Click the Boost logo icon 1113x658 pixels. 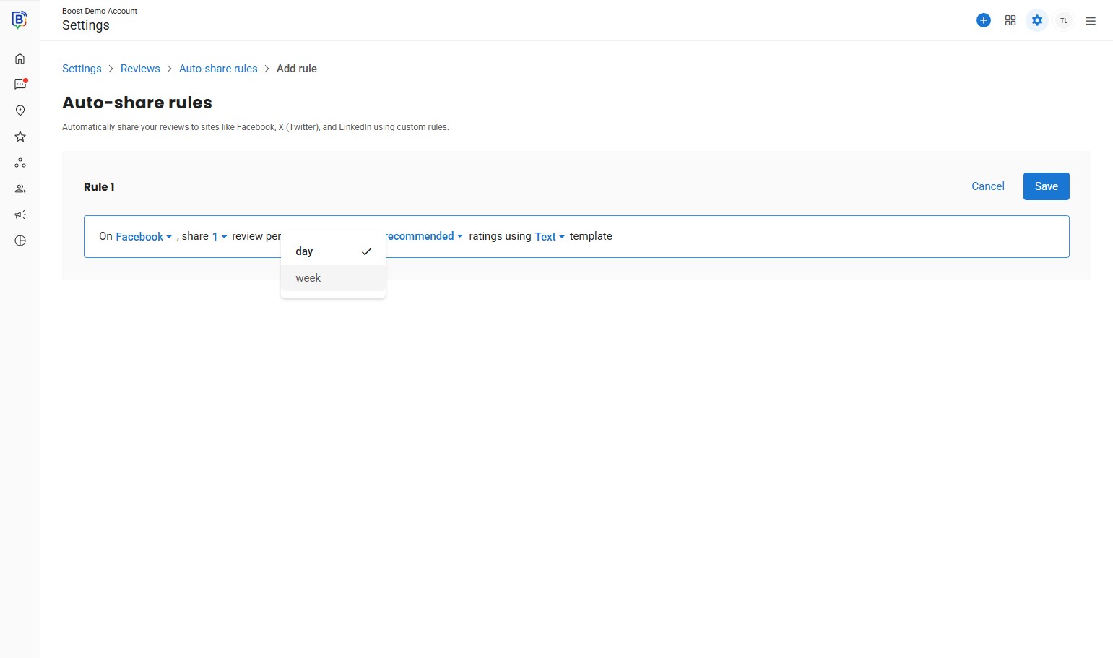[x=20, y=20]
